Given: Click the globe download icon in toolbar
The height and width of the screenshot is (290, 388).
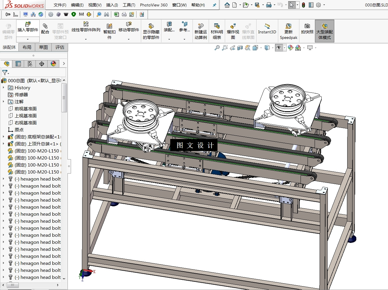Looking at the screenshot, I should tap(41, 14).
